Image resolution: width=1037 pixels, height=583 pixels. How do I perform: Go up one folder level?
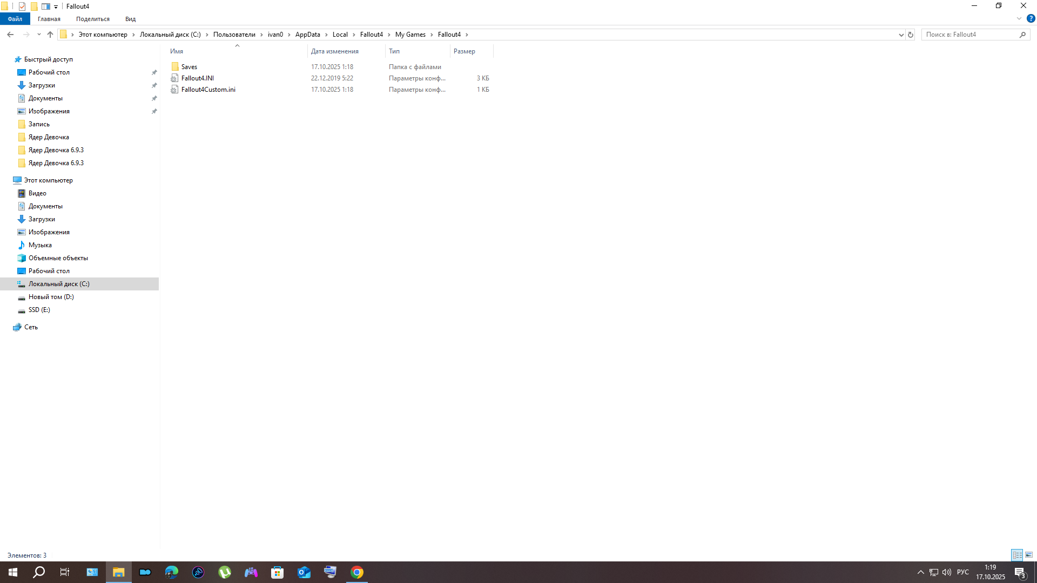[x=50, y=35]
